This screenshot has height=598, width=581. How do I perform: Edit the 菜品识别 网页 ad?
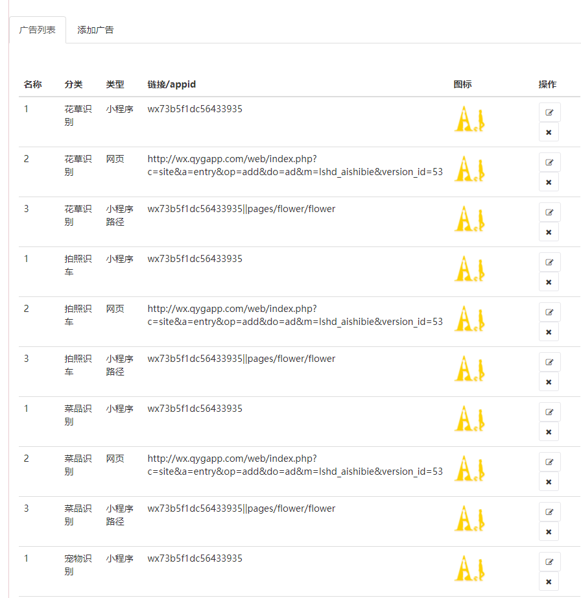click(x=549, y=462)
